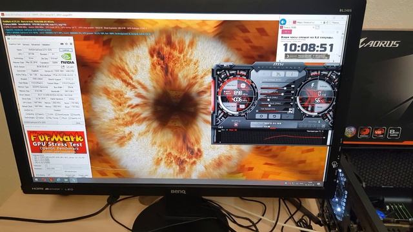Close the browser tab
This screenshot has width=413, height=232.
(314, 27)
